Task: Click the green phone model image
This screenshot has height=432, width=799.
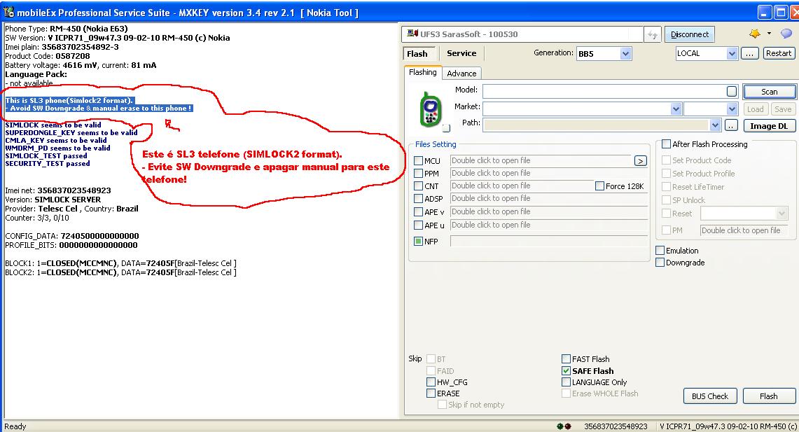Action: 431,109
